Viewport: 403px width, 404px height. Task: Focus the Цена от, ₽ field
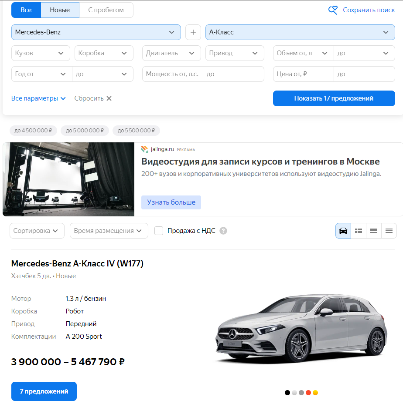coord(304,74)
